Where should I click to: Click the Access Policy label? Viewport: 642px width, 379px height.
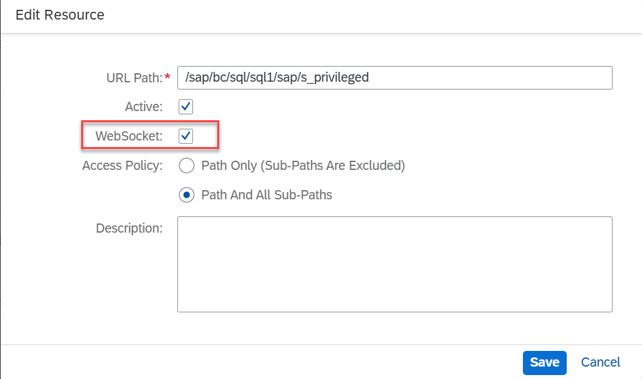(122, 165)
